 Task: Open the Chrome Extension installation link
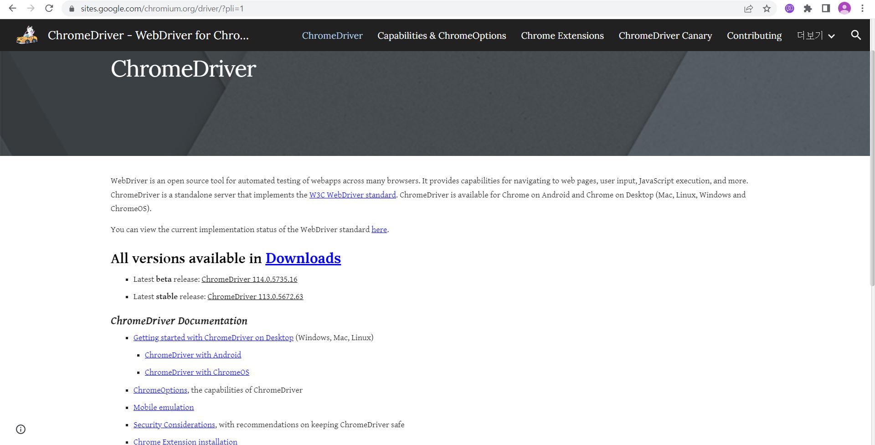tap(185, 441)
